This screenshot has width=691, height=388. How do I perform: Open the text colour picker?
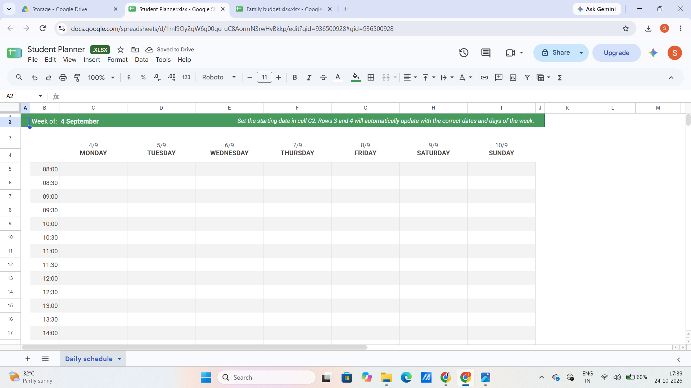(338, 78)
